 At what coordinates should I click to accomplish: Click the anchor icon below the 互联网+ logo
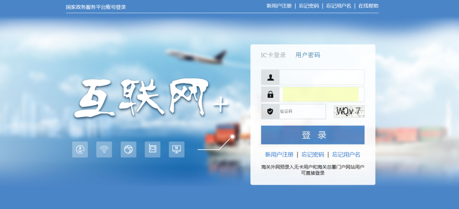coord(80,150)
